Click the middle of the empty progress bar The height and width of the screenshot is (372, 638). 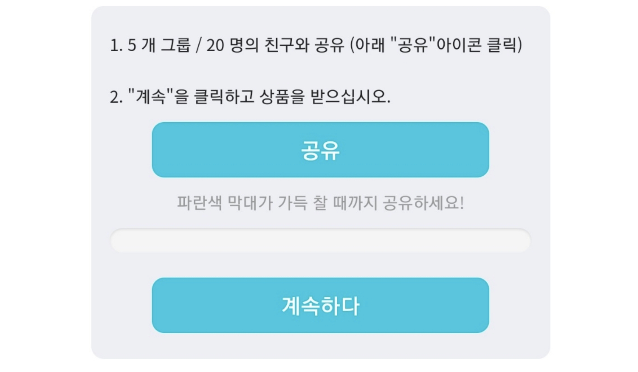tap(320, 241)
